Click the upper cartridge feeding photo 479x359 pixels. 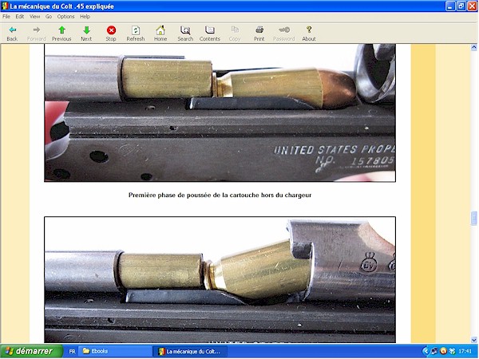[220, 112]
